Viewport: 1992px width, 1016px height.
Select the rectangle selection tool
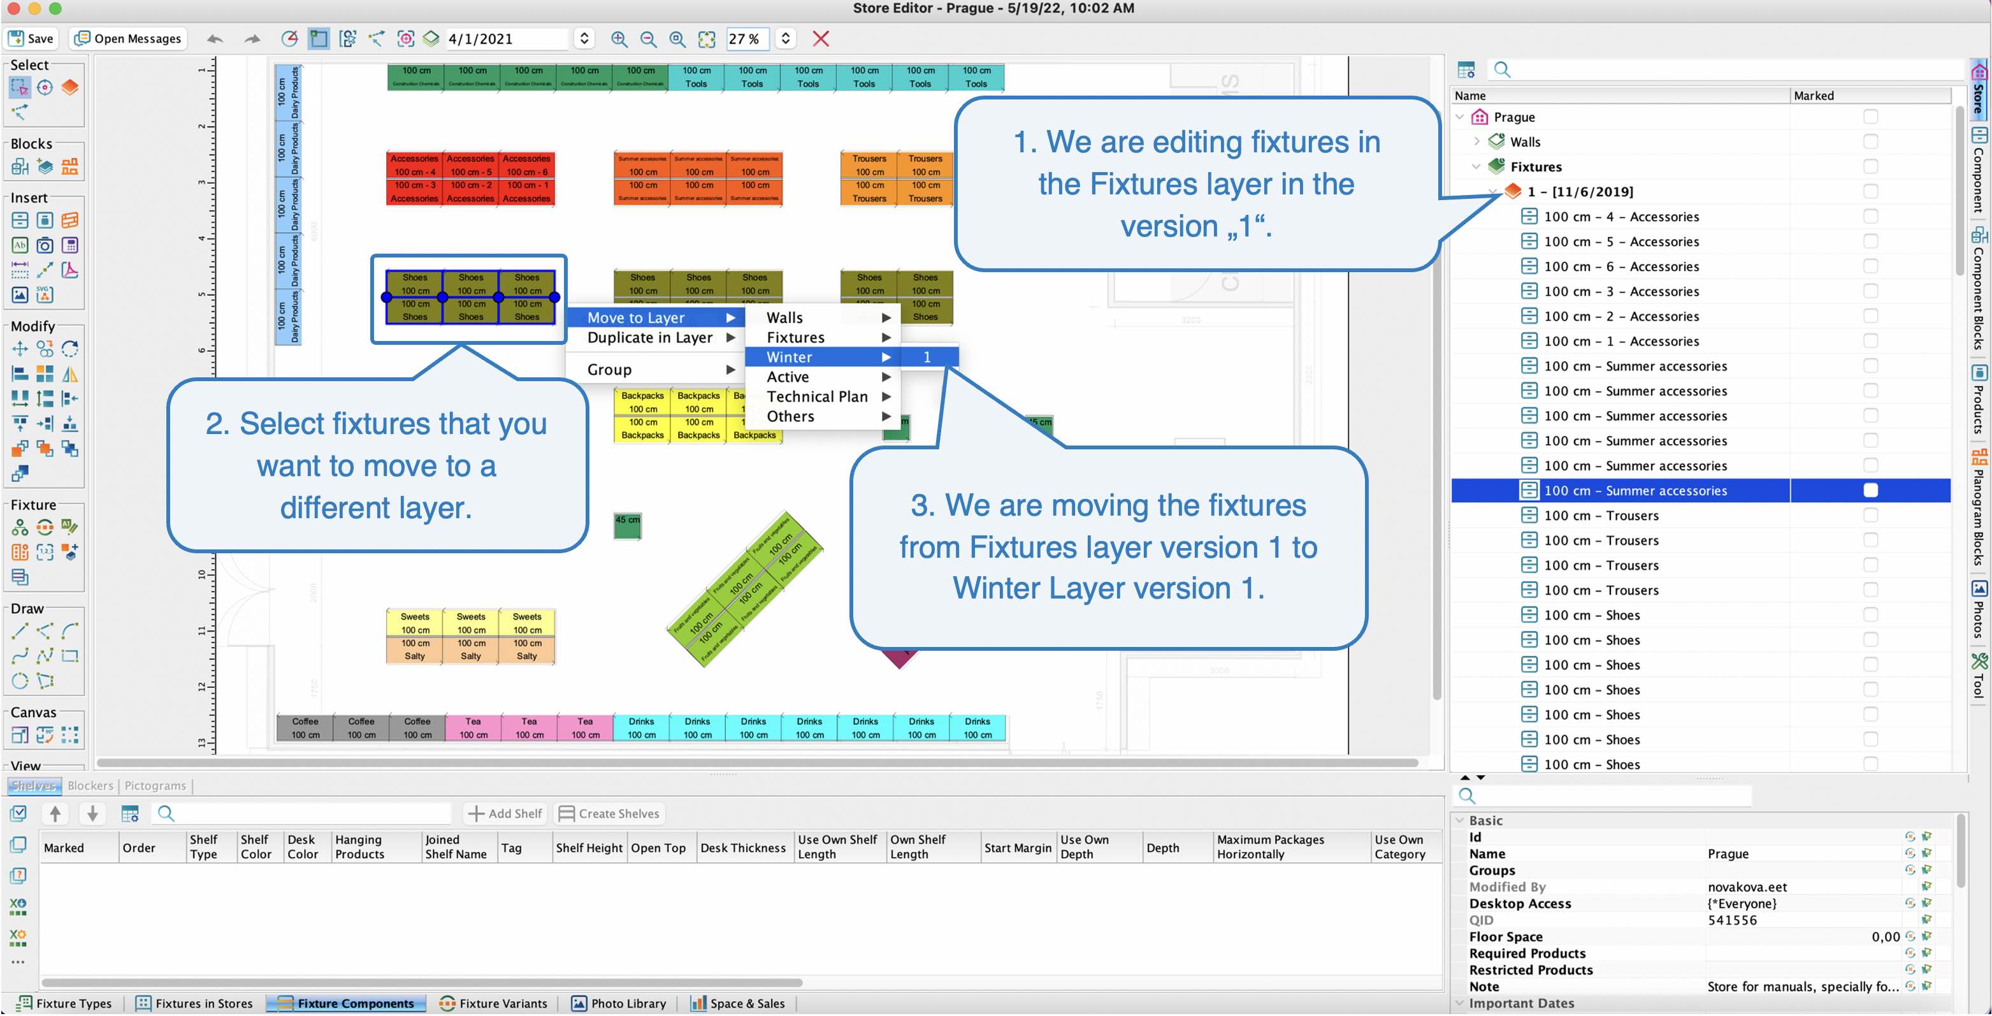(x=19, y=87)
